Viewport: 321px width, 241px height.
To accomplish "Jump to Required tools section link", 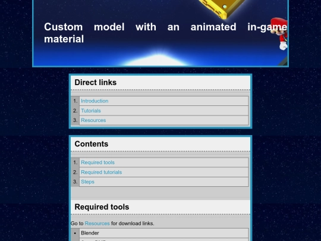I will click(x=97, y=162).
